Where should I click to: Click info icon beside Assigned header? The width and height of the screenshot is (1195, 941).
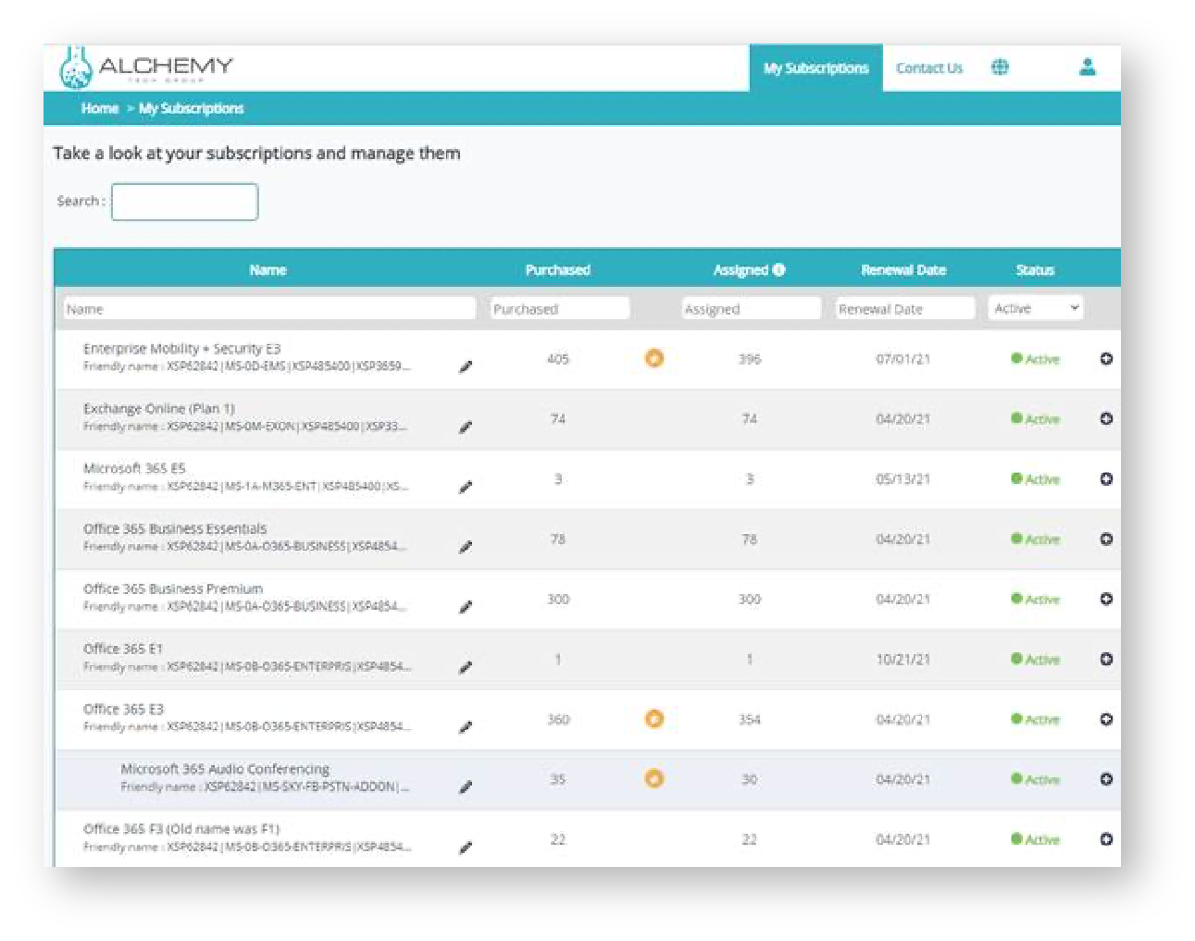(779, 269)
